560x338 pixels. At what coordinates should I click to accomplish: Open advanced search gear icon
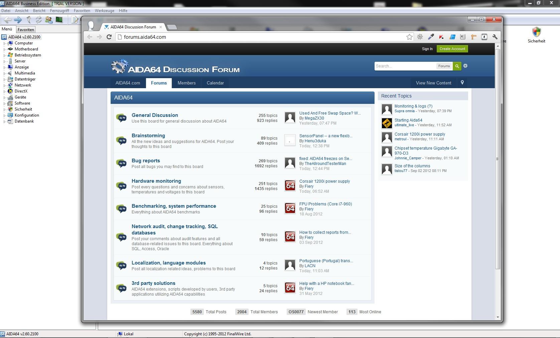[x=465, y=66]
